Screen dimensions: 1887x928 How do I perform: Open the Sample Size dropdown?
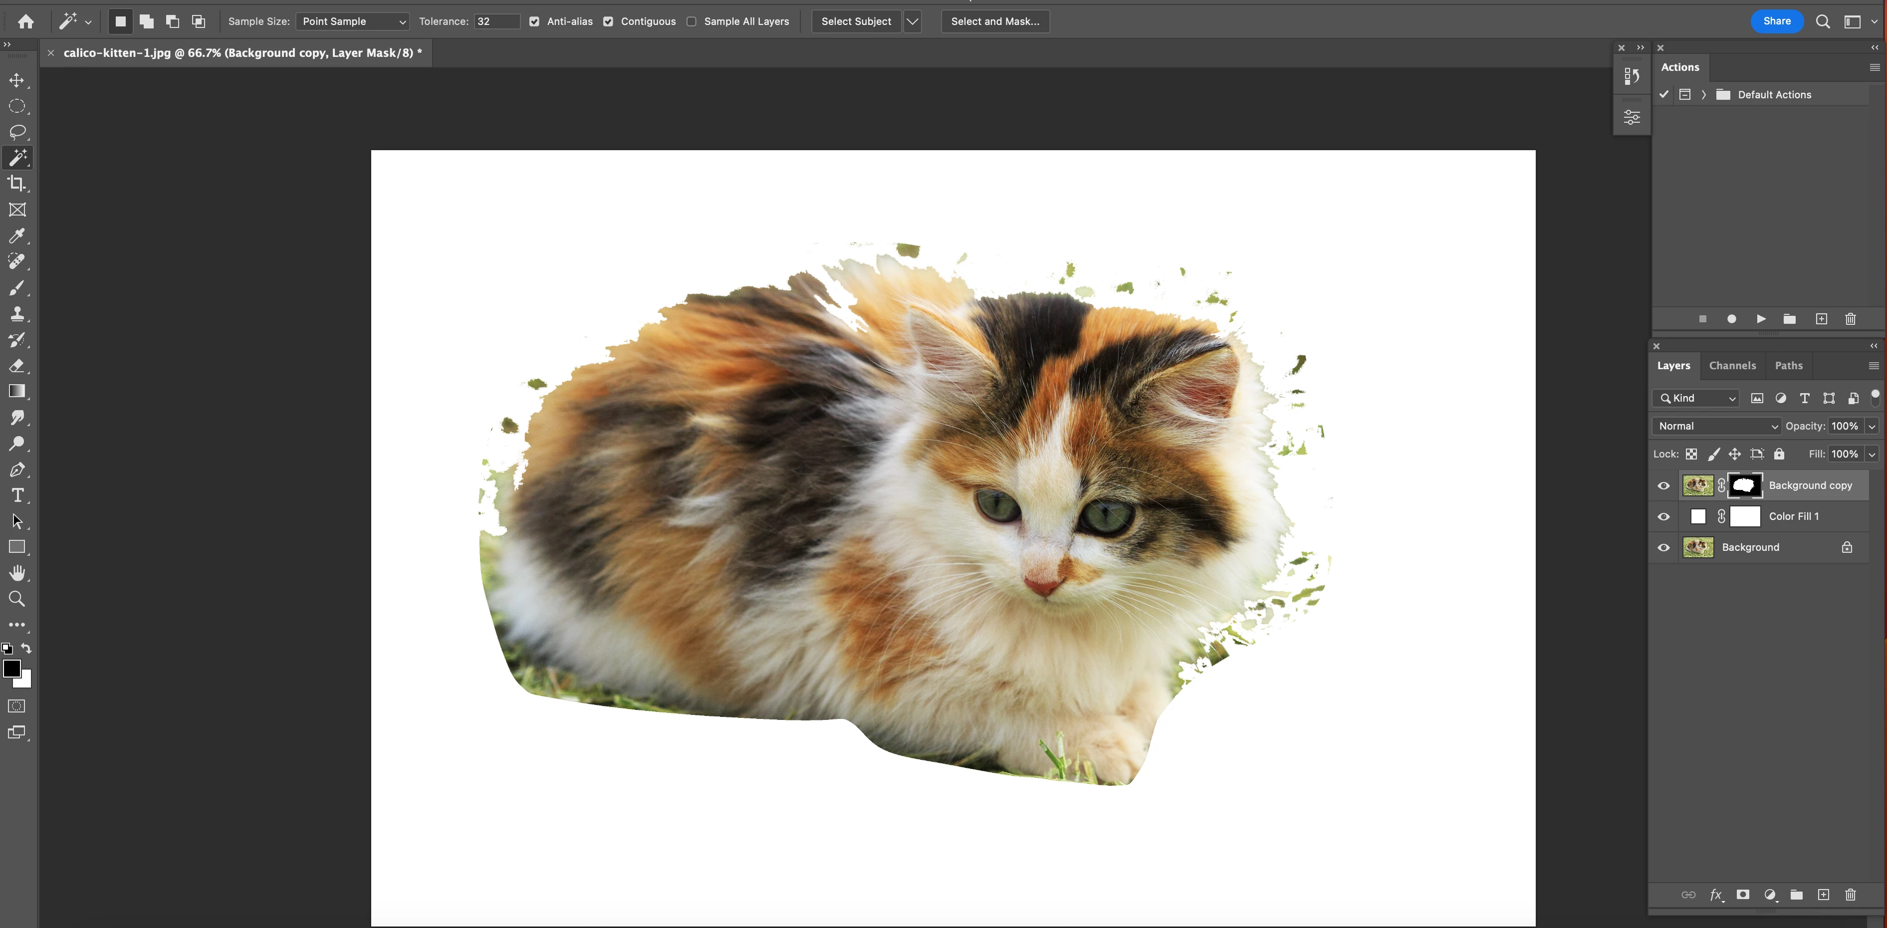click(352, 21)
